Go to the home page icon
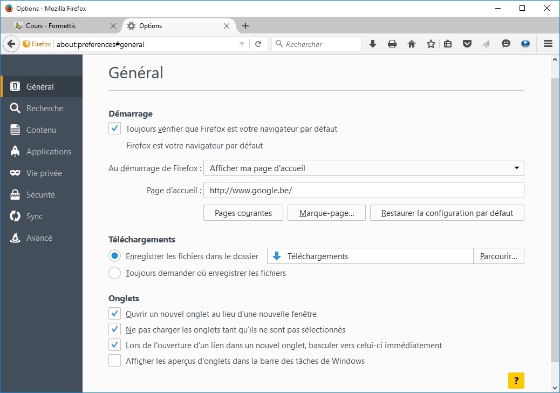The width and height of the screenshot is (560, 393). [x=412, y=44]
